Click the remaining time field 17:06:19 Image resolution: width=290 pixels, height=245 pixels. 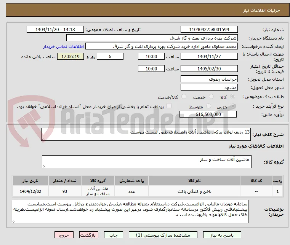click(x=70, y=56)
